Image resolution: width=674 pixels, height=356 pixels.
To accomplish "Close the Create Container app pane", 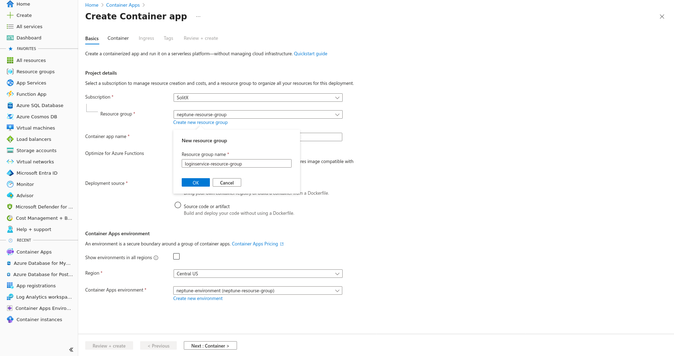I will click(x=662, y=17).
